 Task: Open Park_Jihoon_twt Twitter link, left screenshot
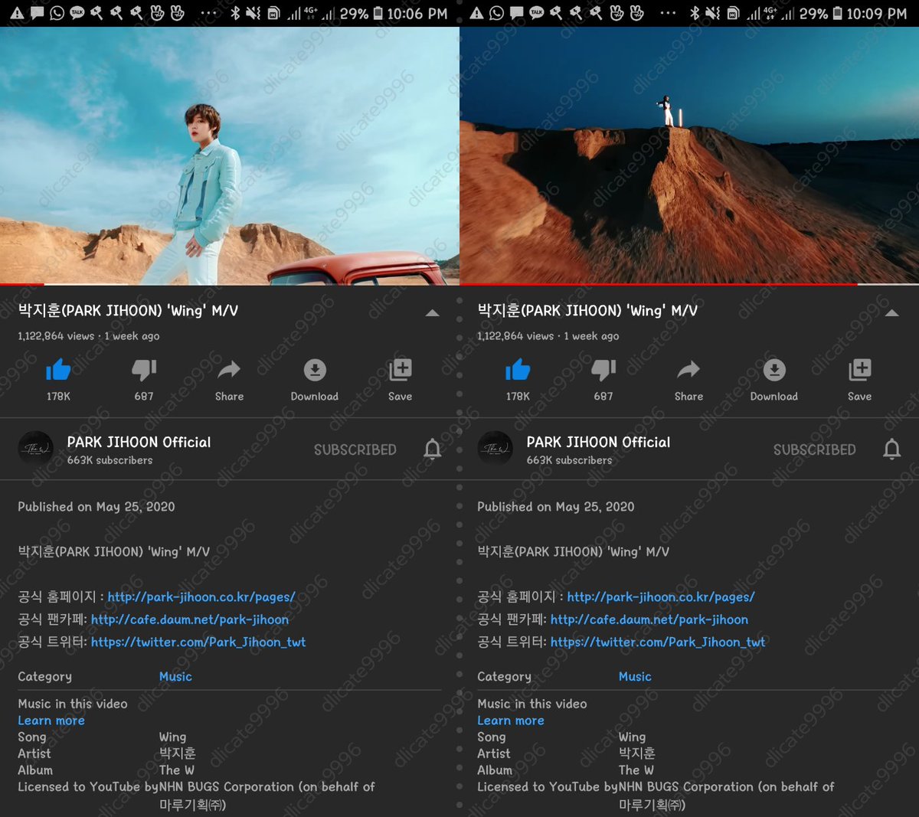tap(198, 642)
